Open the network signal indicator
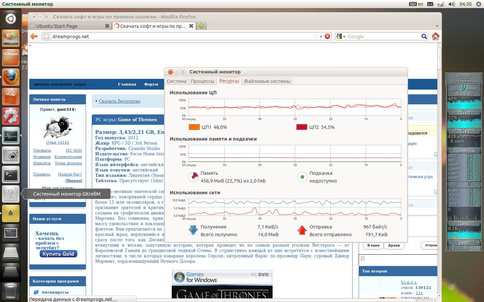Screen dimensions: 484x302 [441, 4]
